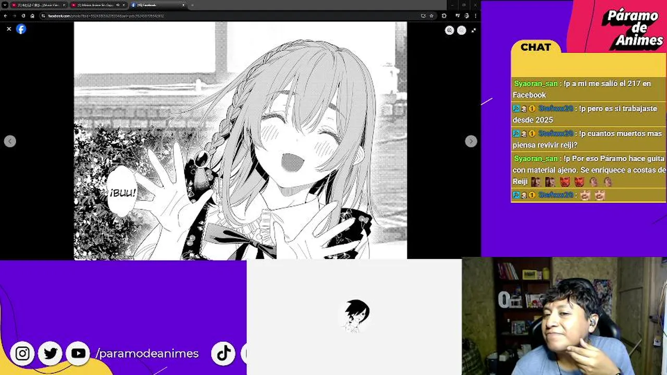Click the zoom out photo button
667x375 pixels.
pyautogui.click(x=461, y=30)
